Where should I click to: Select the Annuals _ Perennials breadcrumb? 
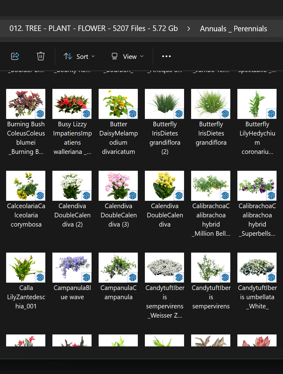tap(233, 29)
